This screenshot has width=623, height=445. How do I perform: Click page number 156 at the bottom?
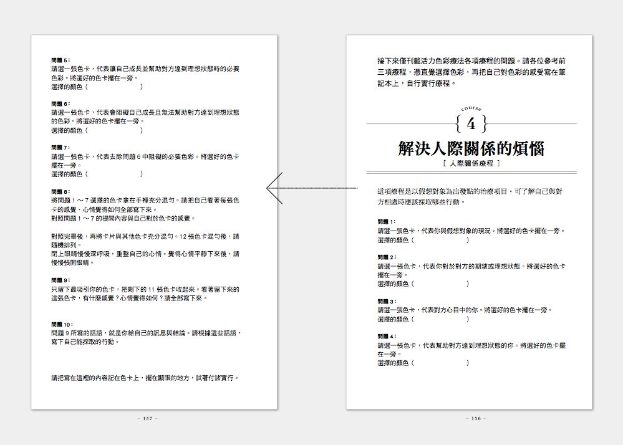coord(476,418)
